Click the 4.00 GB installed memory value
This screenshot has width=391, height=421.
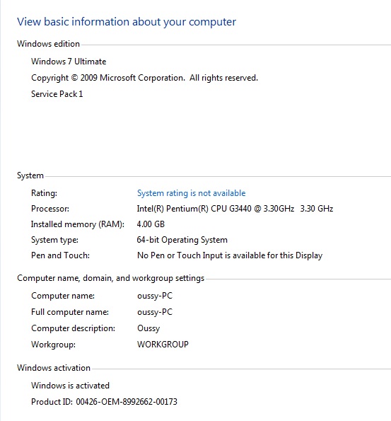[151, 224]
